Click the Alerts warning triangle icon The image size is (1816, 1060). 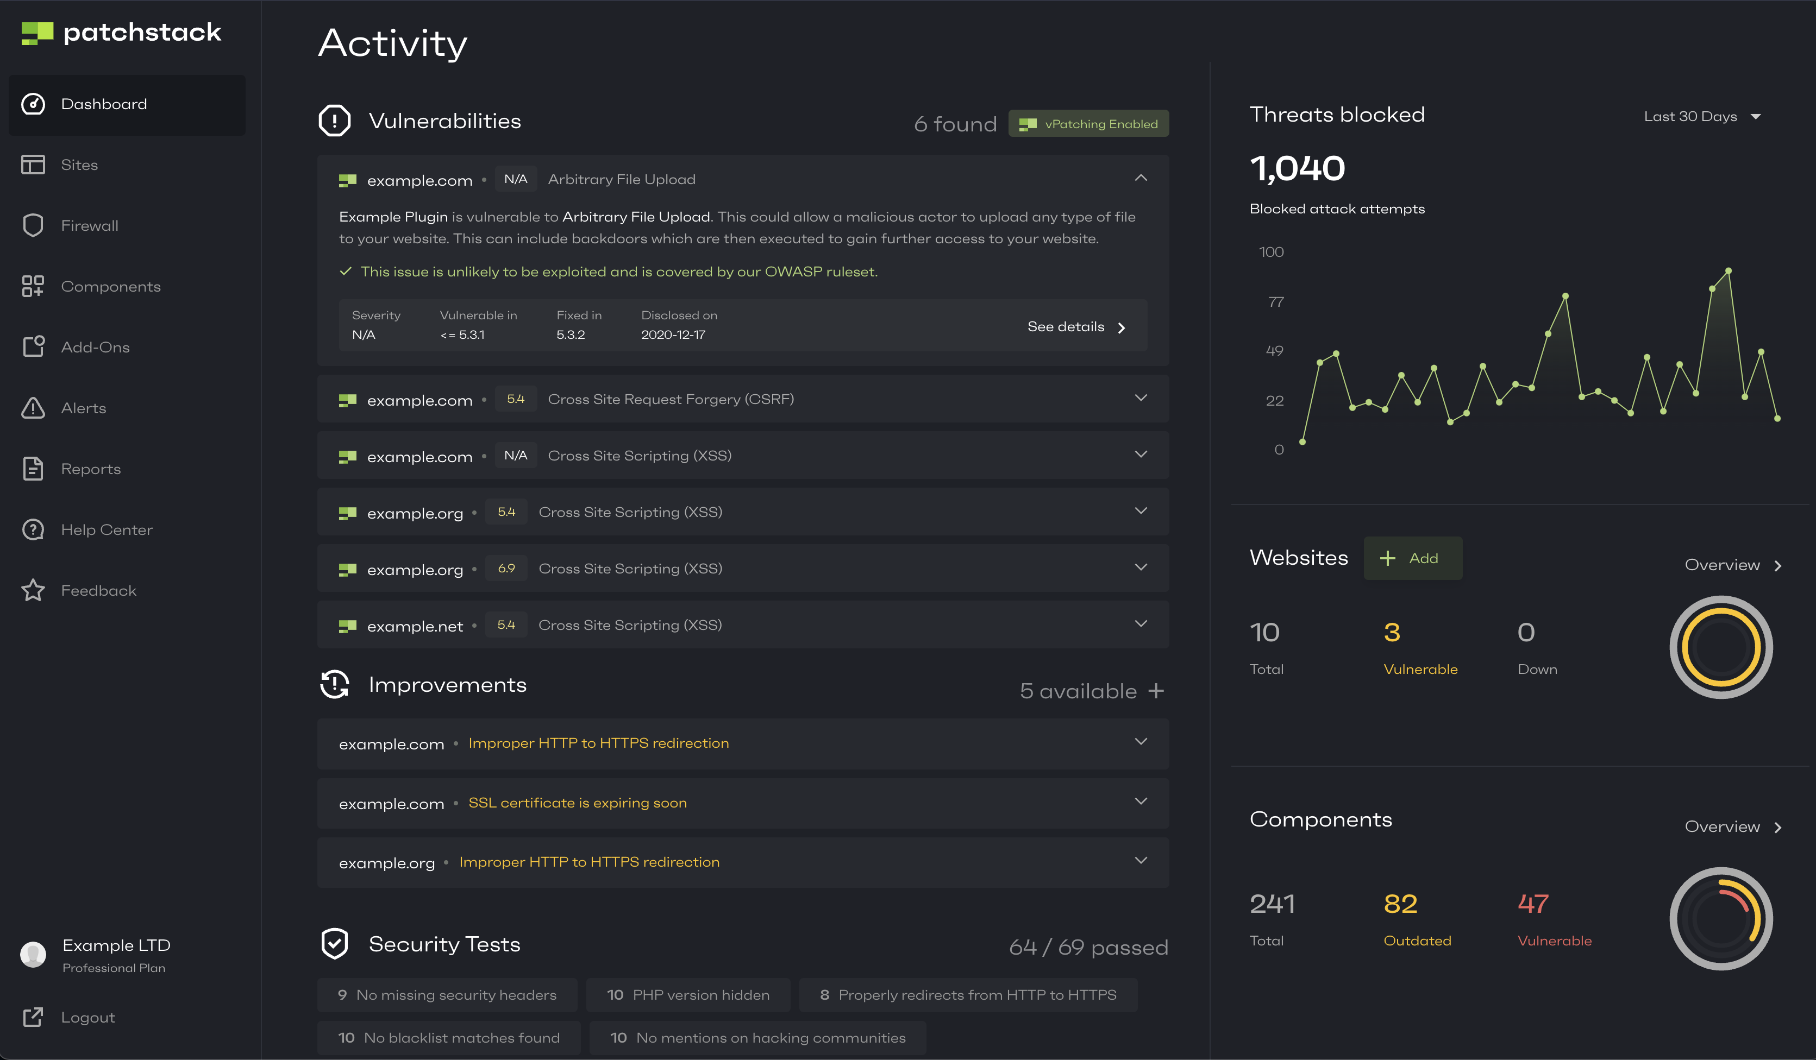click(x=33, y=408)
